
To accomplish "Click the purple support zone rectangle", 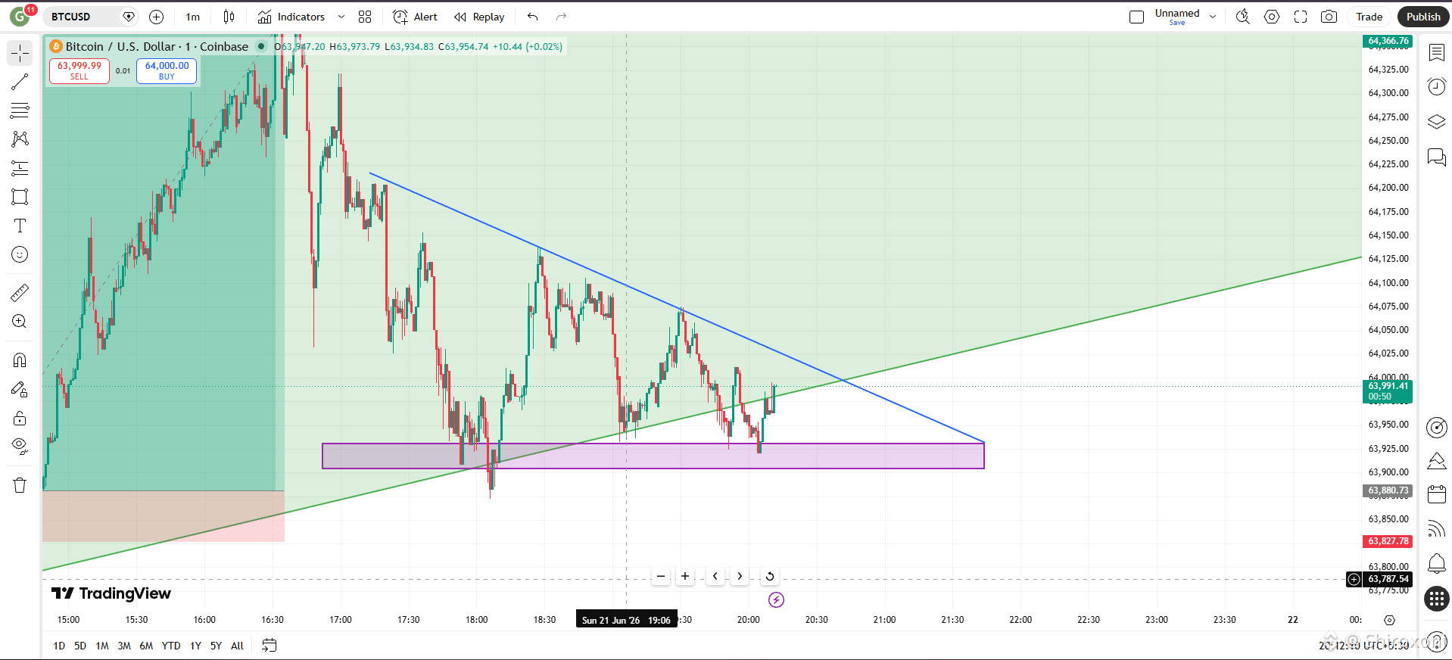I will [x=653, y=456].
